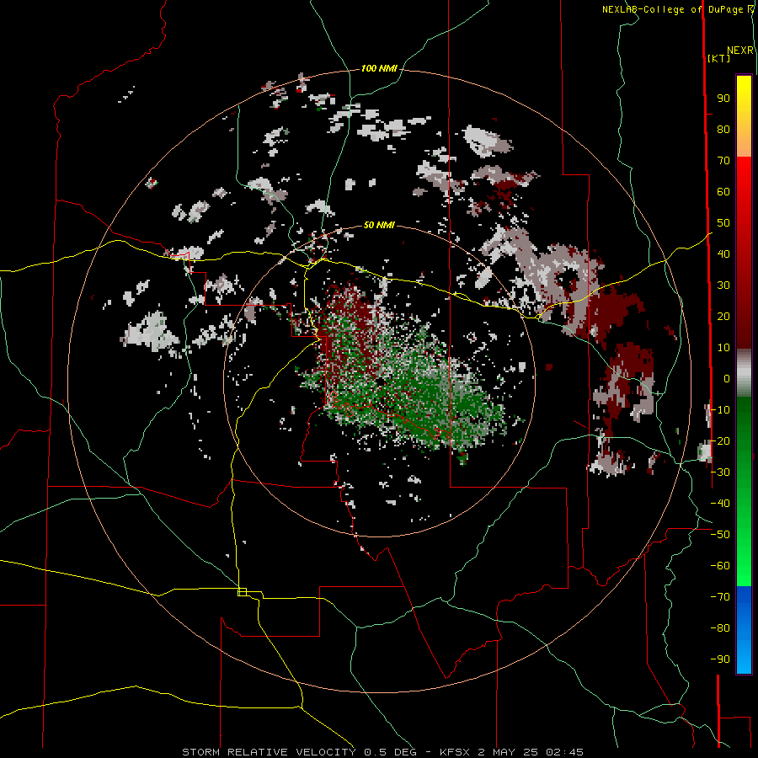This screenshot has width=758, height=758.
Task: Click the -70 tick label on the scale
Action: pos(720,597)
